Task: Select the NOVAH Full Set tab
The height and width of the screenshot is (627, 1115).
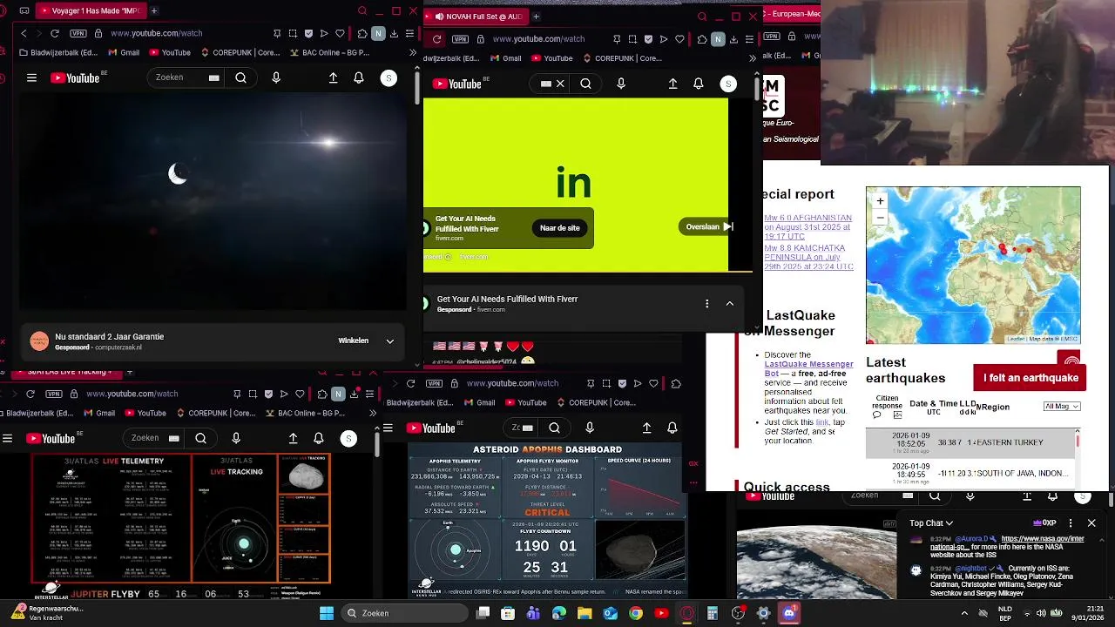Action: pyautogui.click(x=476, y=17)
